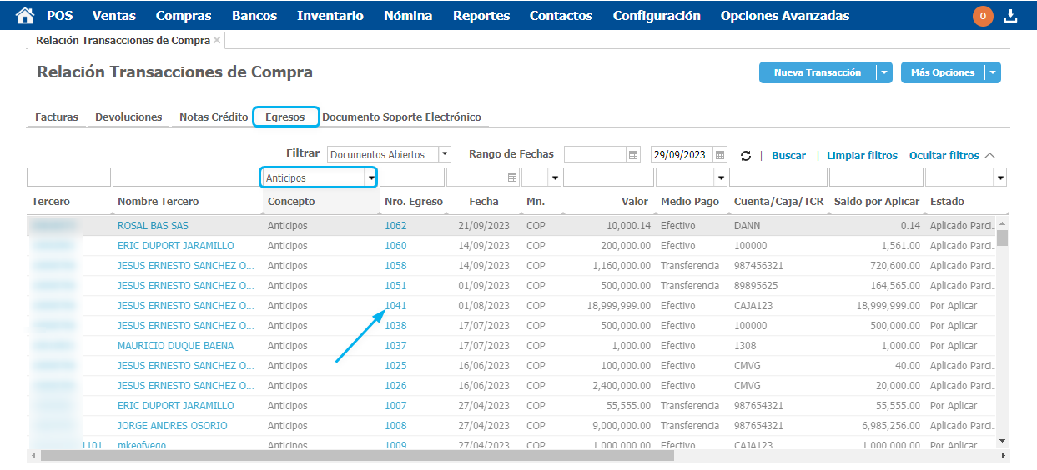Image resolution: width=1037 pixels, height=470 pixels.
Task: Switch to the Notas Crédito tab
Action: click(x=214, y=117)
